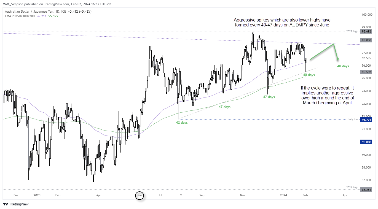Select the circled Jun marker on time axis
The height and width of the screenshot is (209, 378).
140,195
